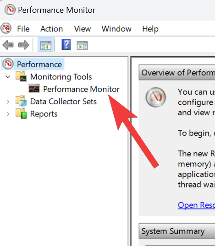Click the Reports folder icon
The image size is (215, 246).
(21, 113)
